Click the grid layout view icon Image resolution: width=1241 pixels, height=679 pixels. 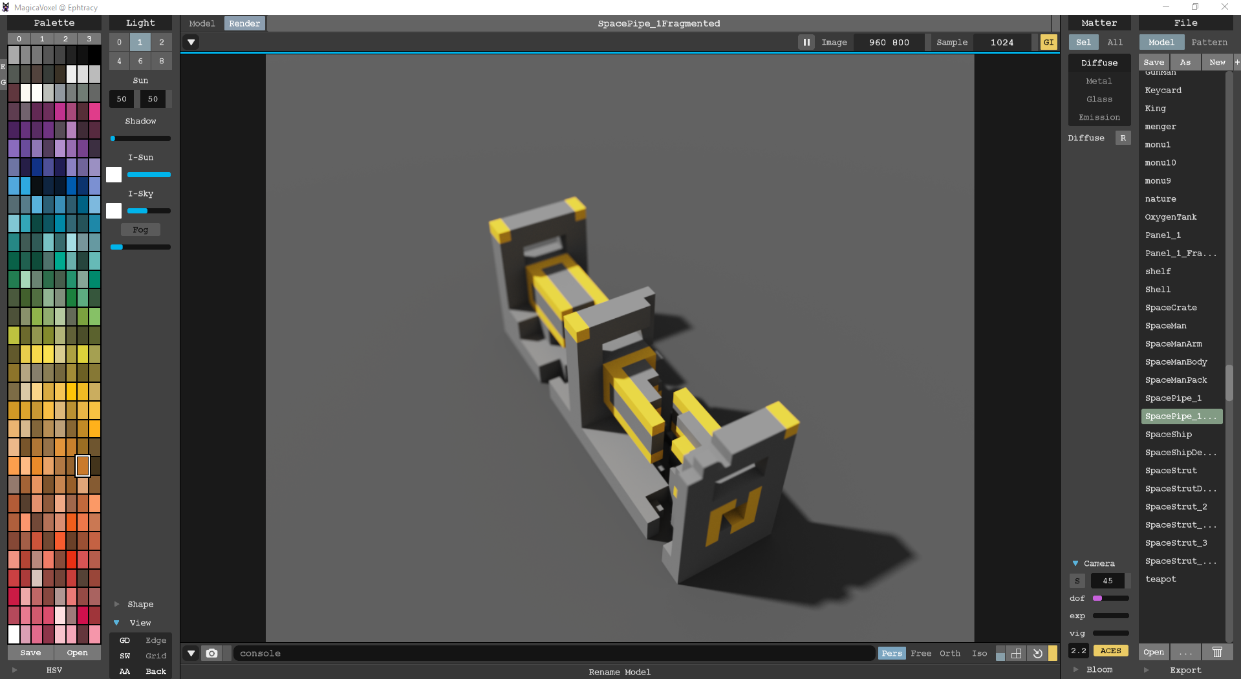[1016, 653]
